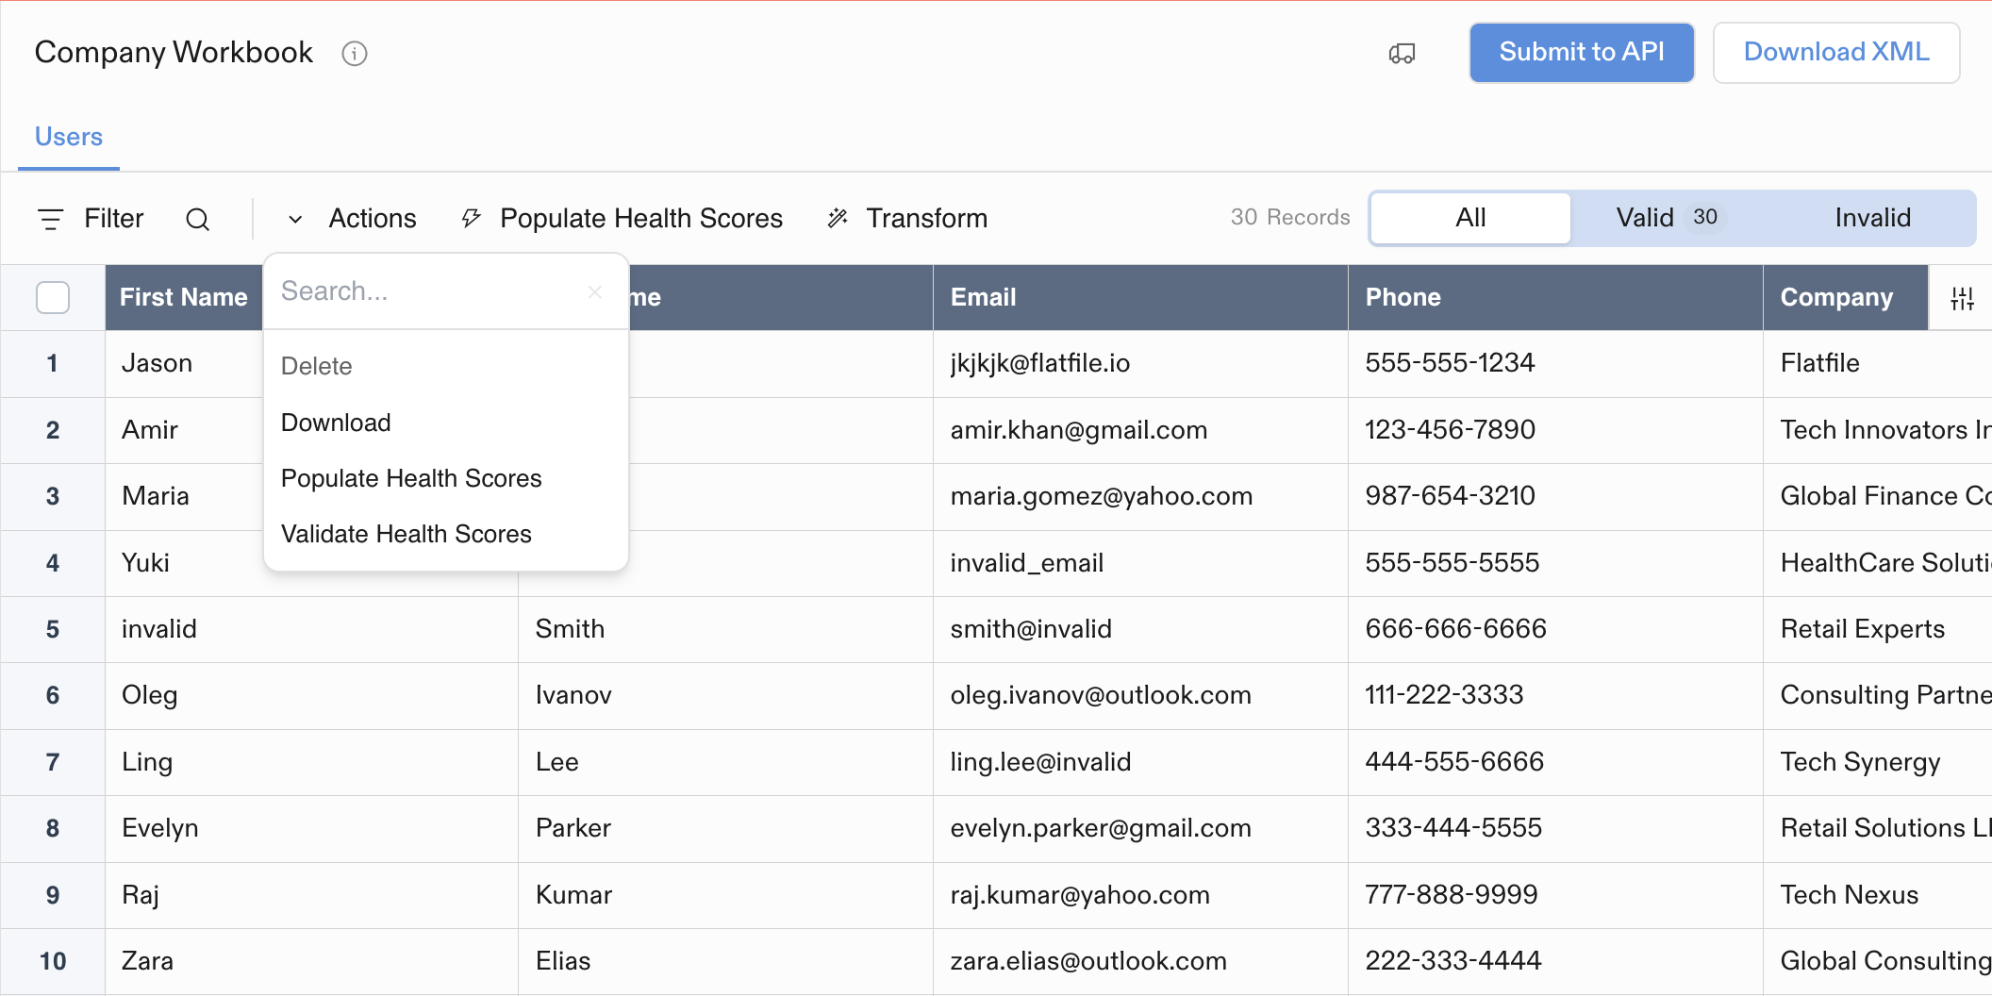Collapse the Actions dropdown chevron
Viewport: 1992px width, 996px height.
(x=295, y=220)
